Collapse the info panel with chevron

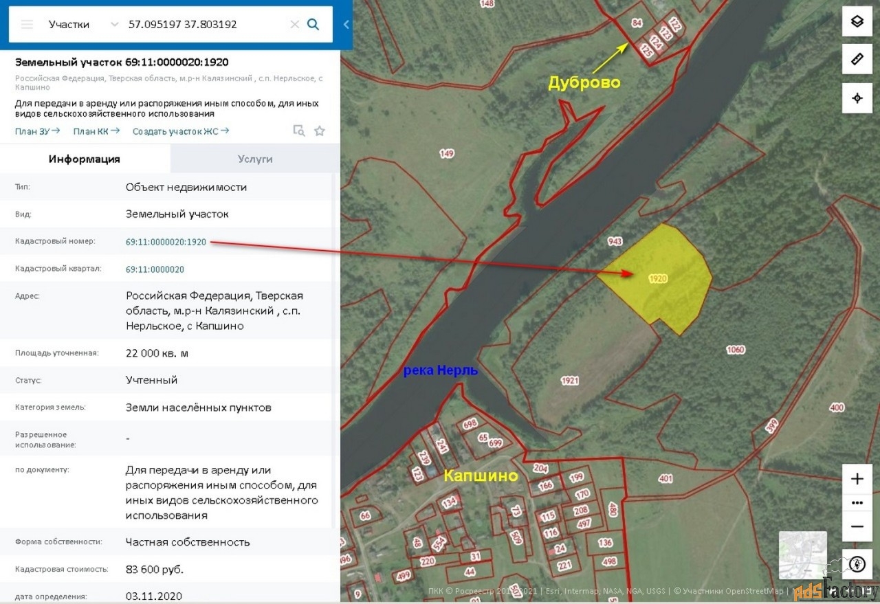tap(346, 25)
